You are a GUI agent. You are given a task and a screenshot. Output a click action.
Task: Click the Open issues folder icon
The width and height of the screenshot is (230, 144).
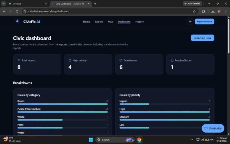(x=121, y=60)
